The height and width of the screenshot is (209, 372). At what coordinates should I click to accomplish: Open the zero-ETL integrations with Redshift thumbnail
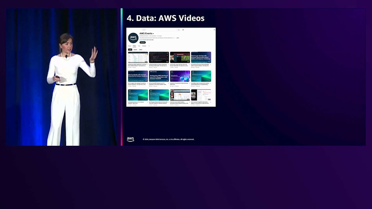tap(159, 76)
